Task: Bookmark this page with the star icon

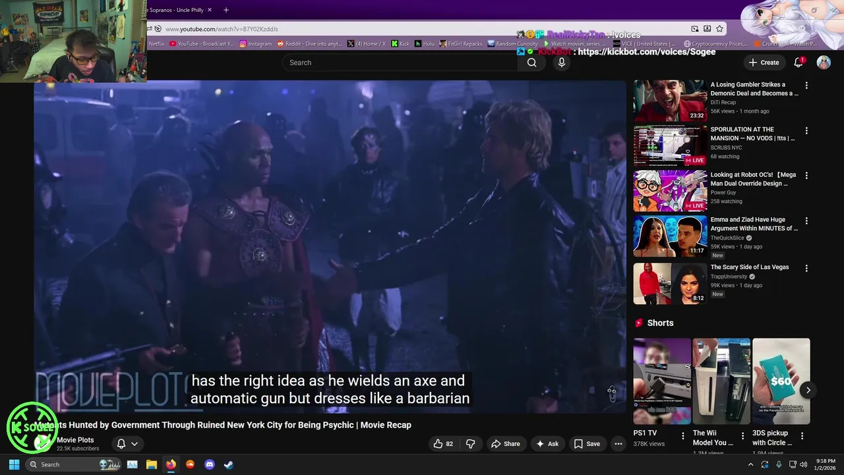Action: 719,29
